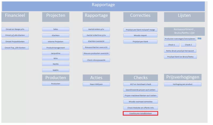Run Check Website en offerte info
Image resolution: width=213 pixels, height=125 pixels.
tap(140, 108)
